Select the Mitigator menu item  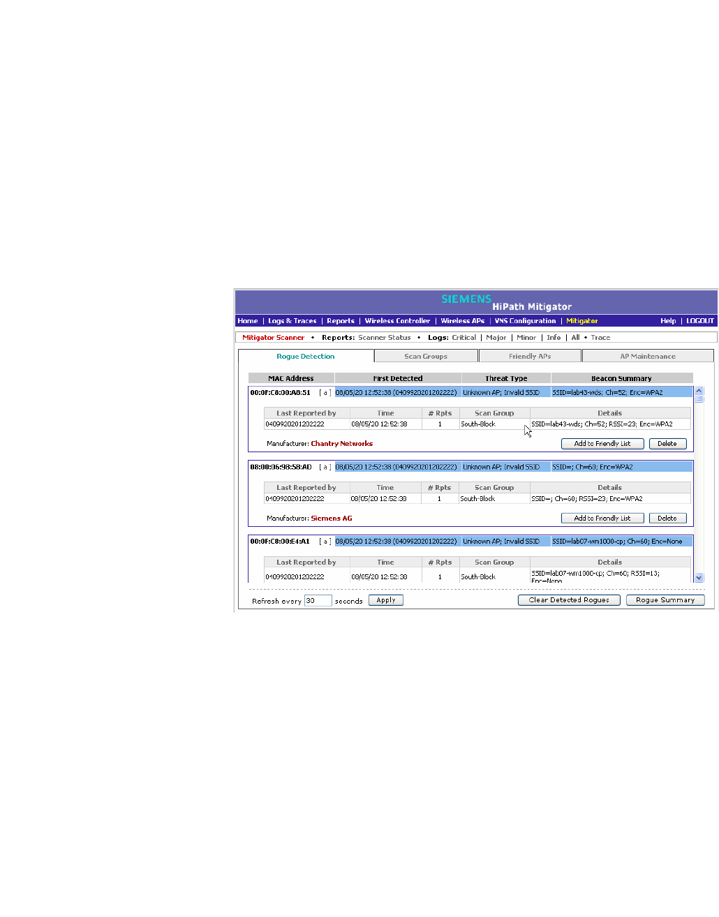pos(581,321)
